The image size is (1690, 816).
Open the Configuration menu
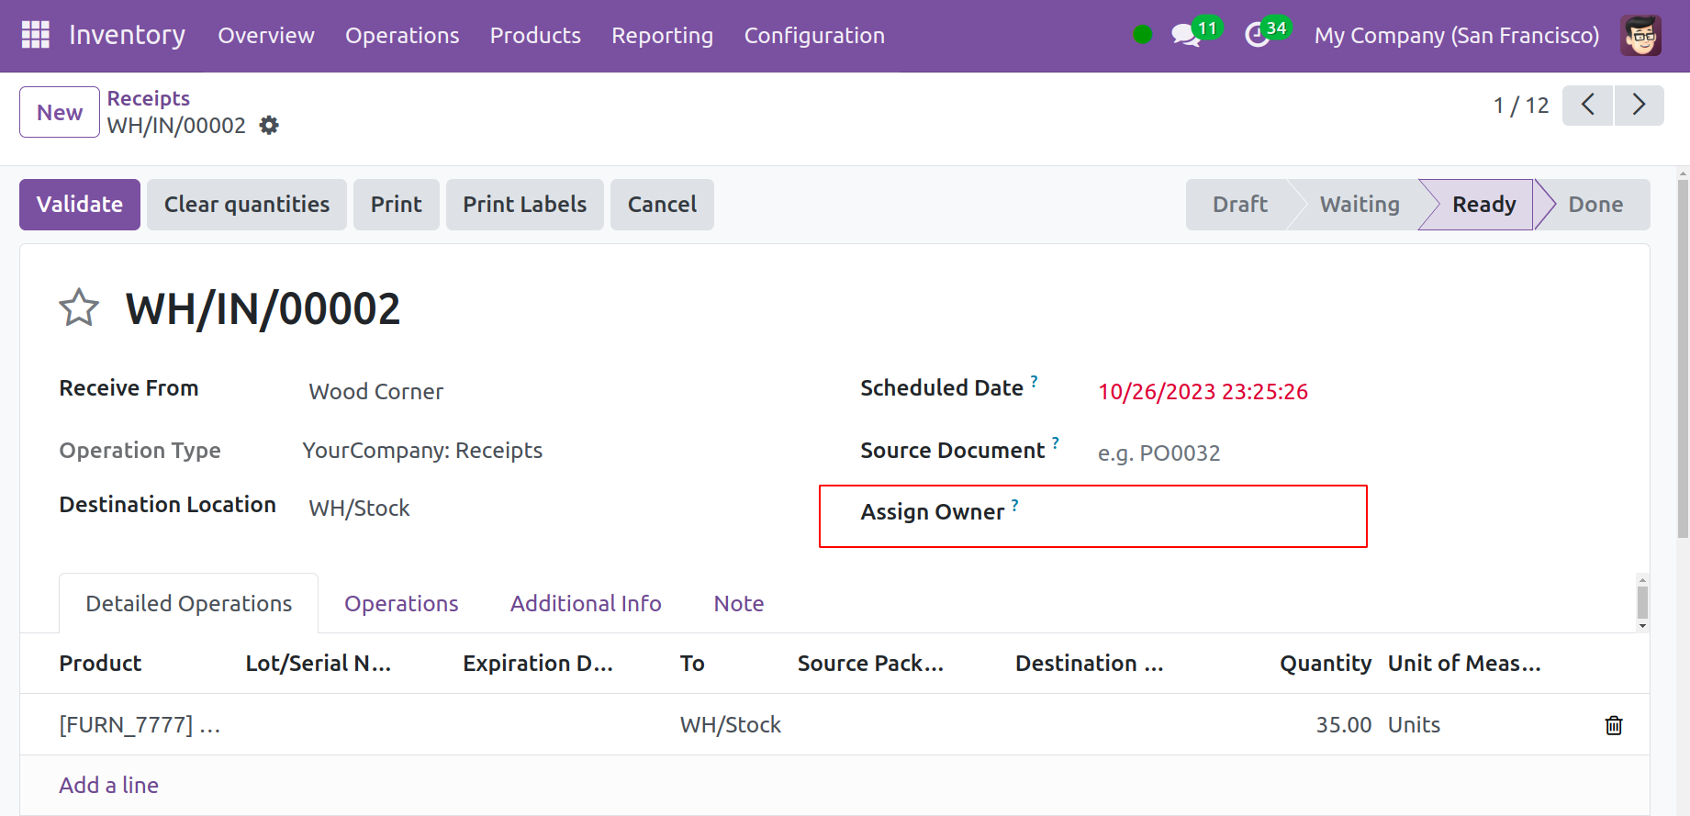[813, 35]
